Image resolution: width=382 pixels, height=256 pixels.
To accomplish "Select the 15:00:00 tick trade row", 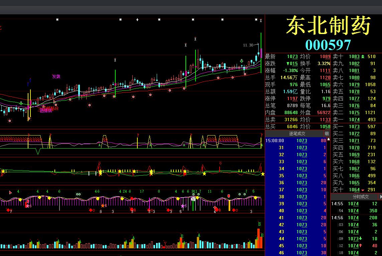I will click(296, 141).
